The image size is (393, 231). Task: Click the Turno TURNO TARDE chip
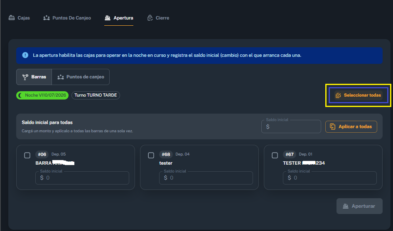pyautogui.click(x=96, y=95)
